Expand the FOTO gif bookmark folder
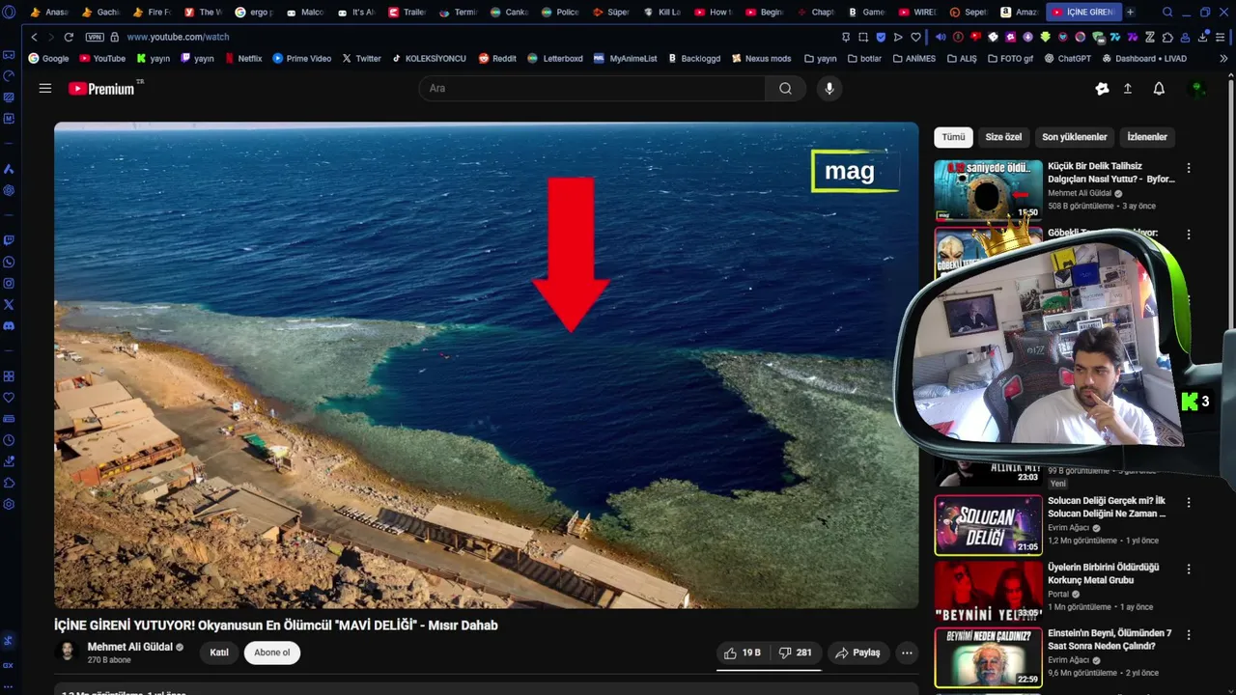 coord(1009,58)
